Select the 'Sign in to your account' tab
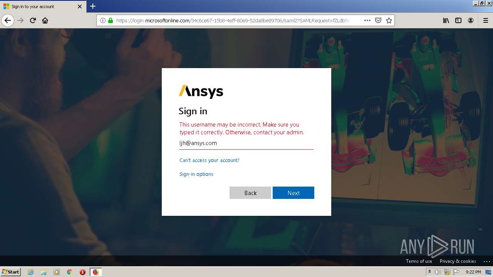The height and width of the screenshot is (277, 493). click(42, 7)
